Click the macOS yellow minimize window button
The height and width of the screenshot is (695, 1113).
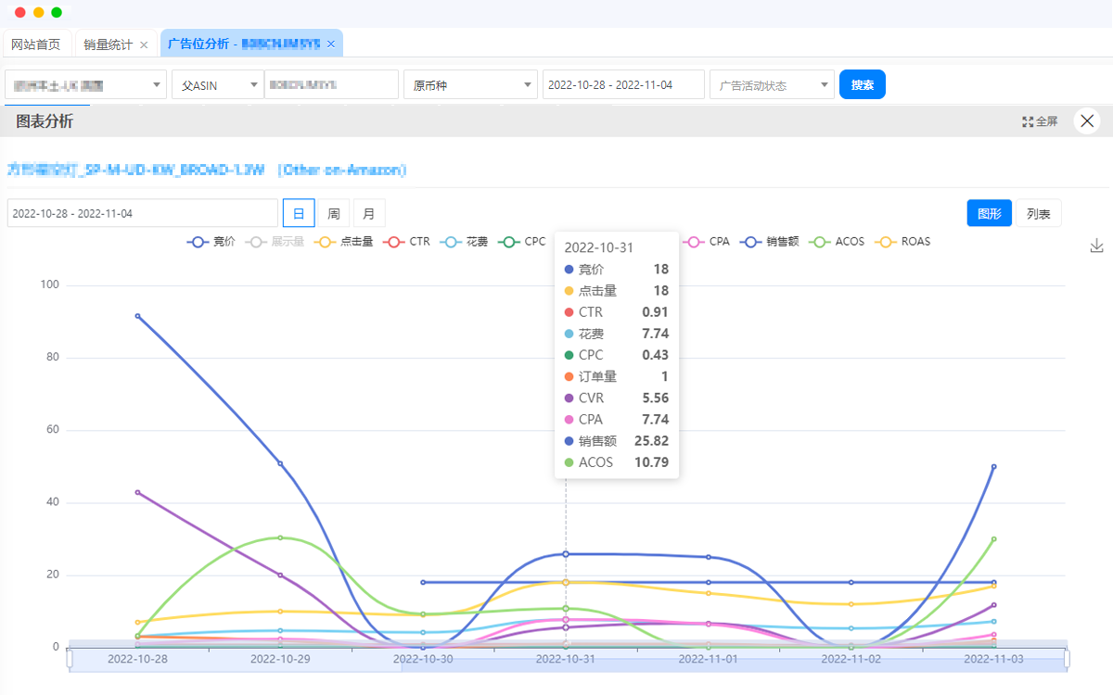(38, 13)
